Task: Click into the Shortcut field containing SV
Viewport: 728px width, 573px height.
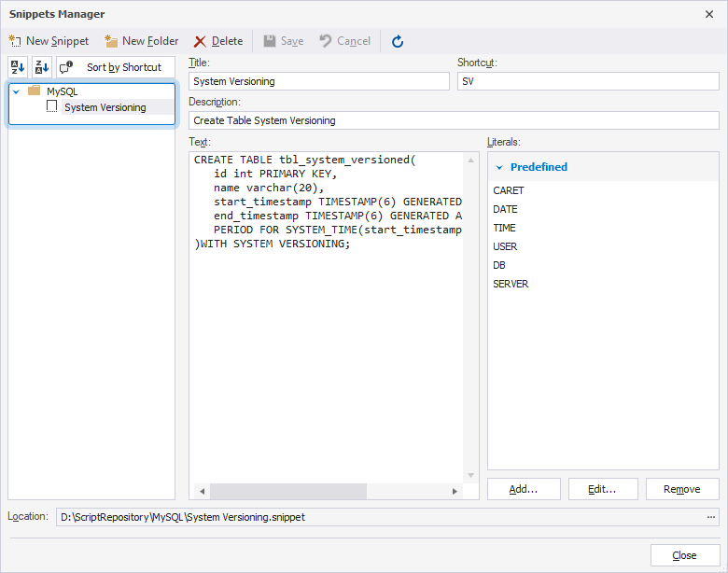Action: point(588,81)
